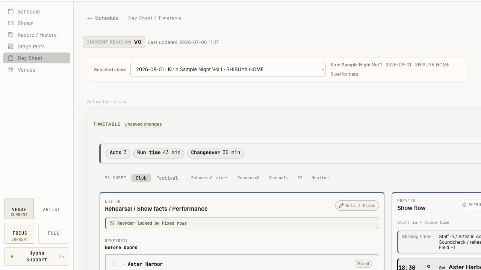Click the Current Revision V0 badge
481x270 pixels.
[114, 42]
